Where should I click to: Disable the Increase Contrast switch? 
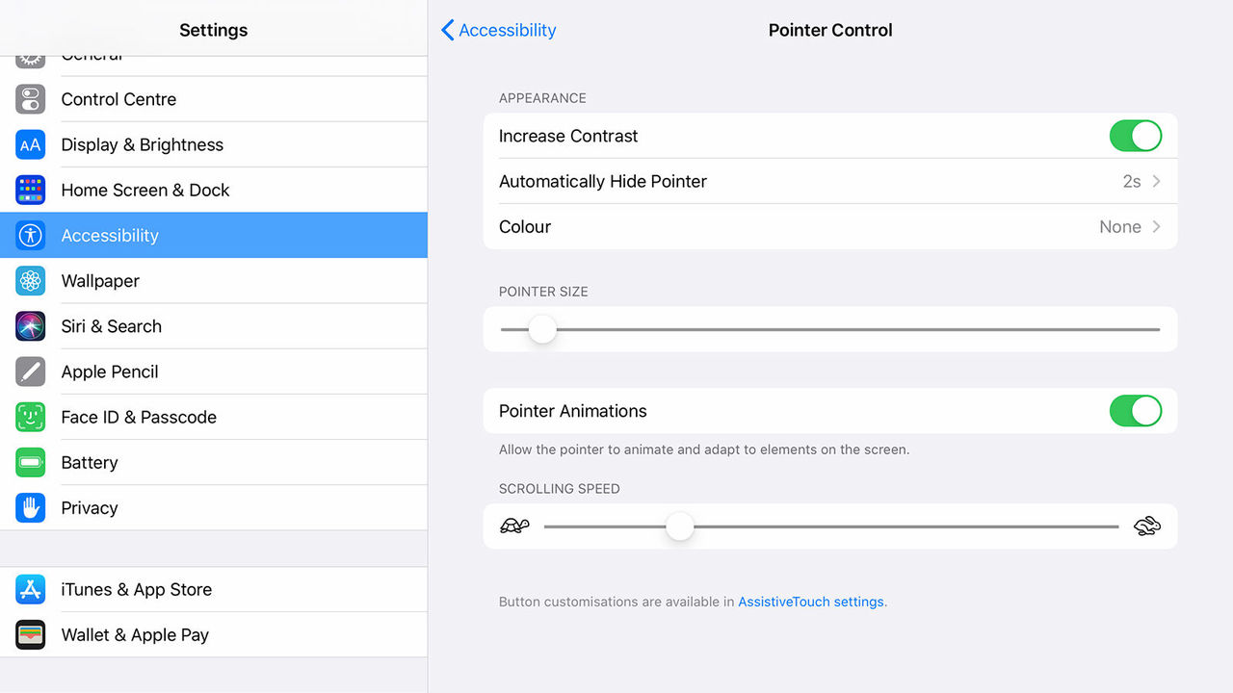tap(1136, 136)
